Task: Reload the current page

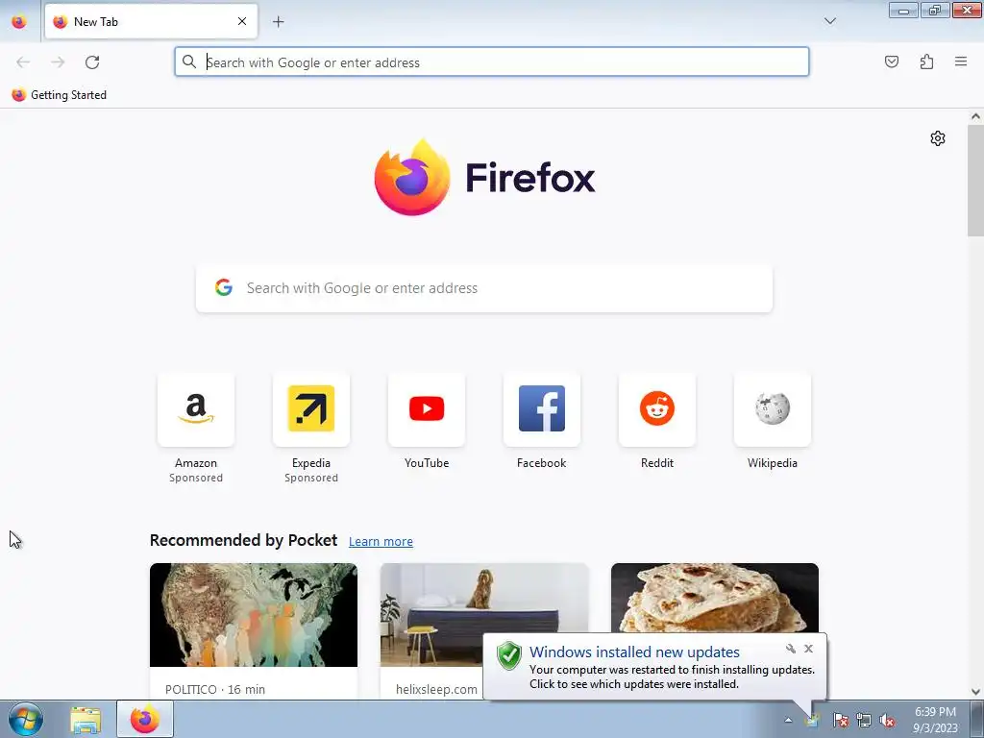Action: 92,61
